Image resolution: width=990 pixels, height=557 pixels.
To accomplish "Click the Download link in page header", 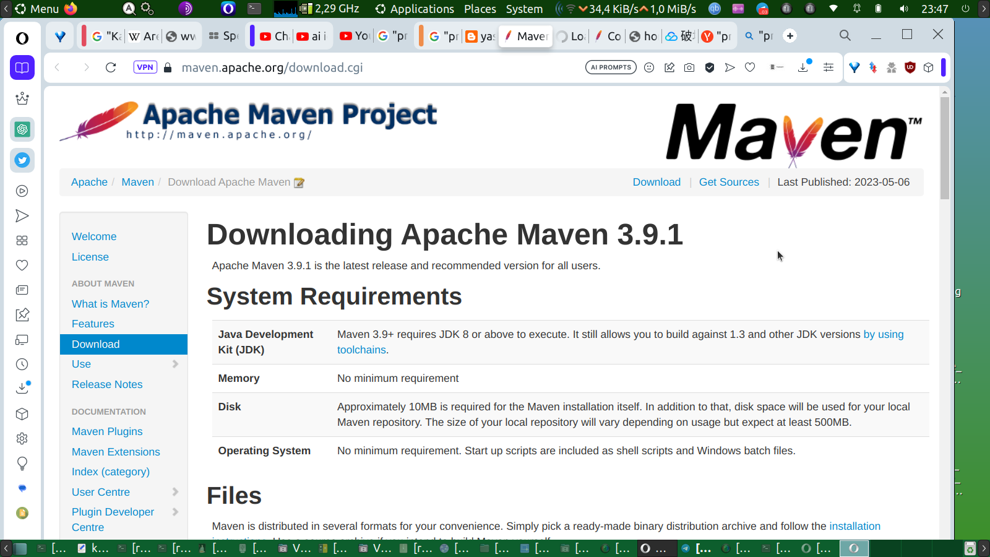I will pos(656,182).
